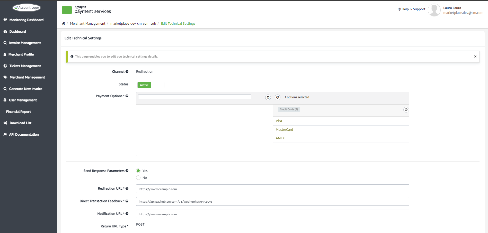Click the Channel help question icon
This screenshot has width=488, height=233.
click(127, 72)
